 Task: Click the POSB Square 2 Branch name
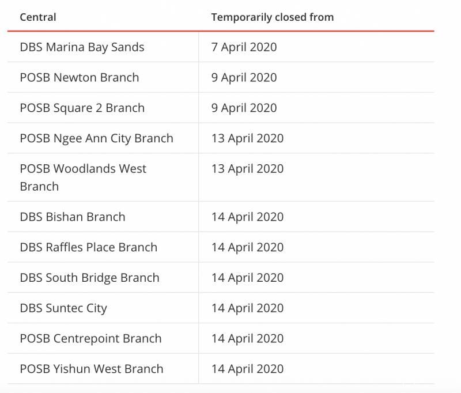(82, 108)
